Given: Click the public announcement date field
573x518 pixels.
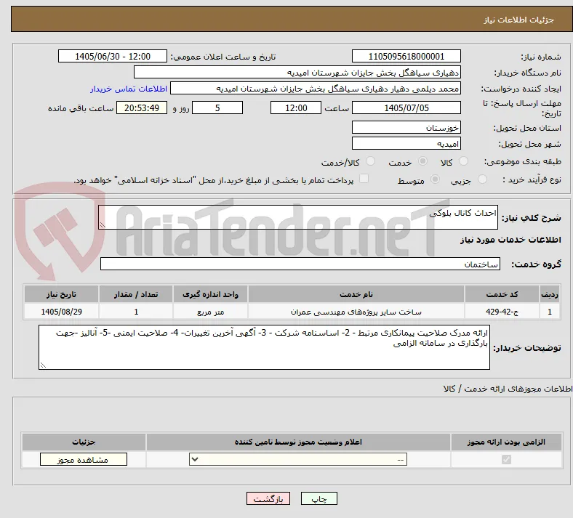Looking at the screenshot, I should click(x=113, y=56).
